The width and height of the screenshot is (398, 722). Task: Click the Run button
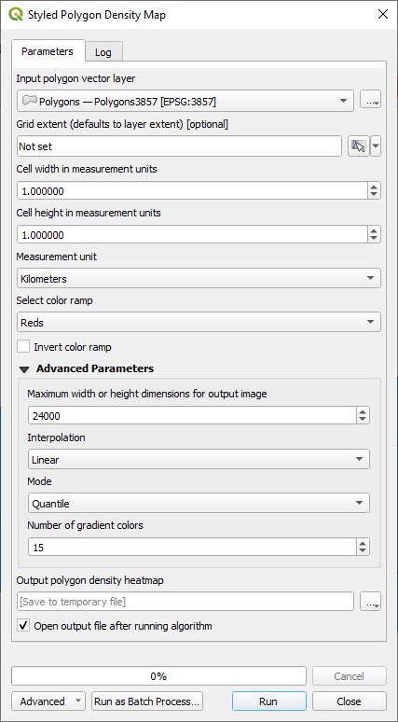[268, 701]
